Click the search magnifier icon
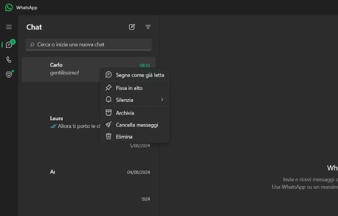The image size is (338, 216). pos(32,44)
